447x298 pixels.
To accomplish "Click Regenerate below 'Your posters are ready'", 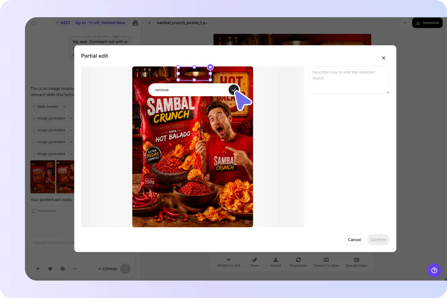I will pos(44,211).
